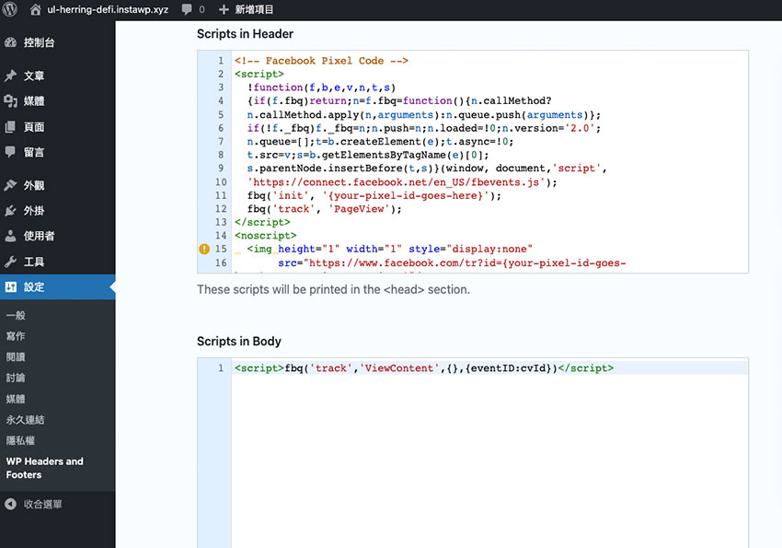
Task: Click the dashboard gauge icon
Action: (10, 42)
